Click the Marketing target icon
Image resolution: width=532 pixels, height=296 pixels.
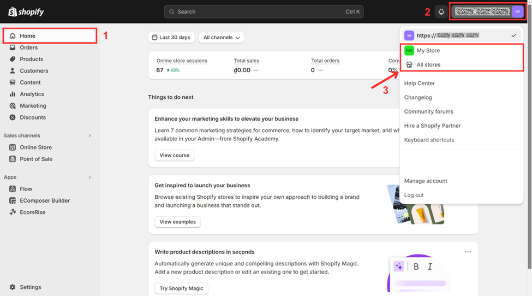pyautogui.click(x=13, y=105)
